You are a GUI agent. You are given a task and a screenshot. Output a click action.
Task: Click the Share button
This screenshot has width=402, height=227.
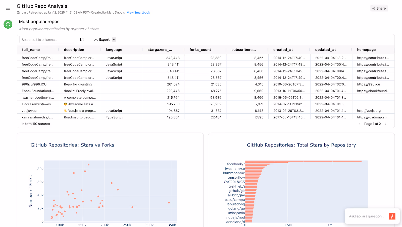coord(379,8)
